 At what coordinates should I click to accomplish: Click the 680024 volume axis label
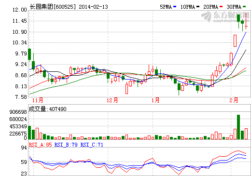18,119
